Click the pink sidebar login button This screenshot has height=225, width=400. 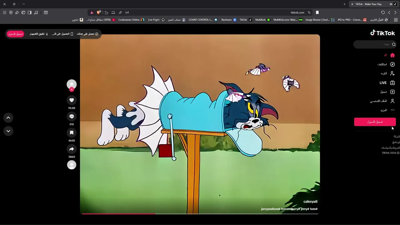tap(375, 122)
